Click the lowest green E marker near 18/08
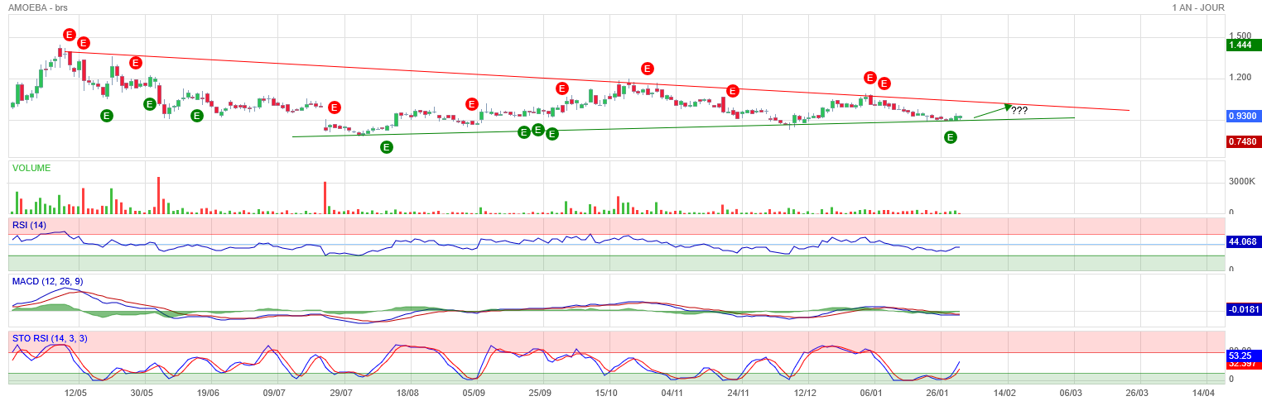1262x401 pixels. (x=387, y=147)
